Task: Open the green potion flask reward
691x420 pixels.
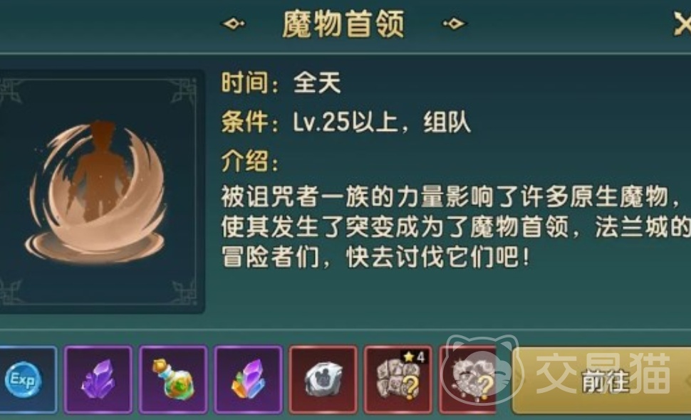Action: pos(173,379)
